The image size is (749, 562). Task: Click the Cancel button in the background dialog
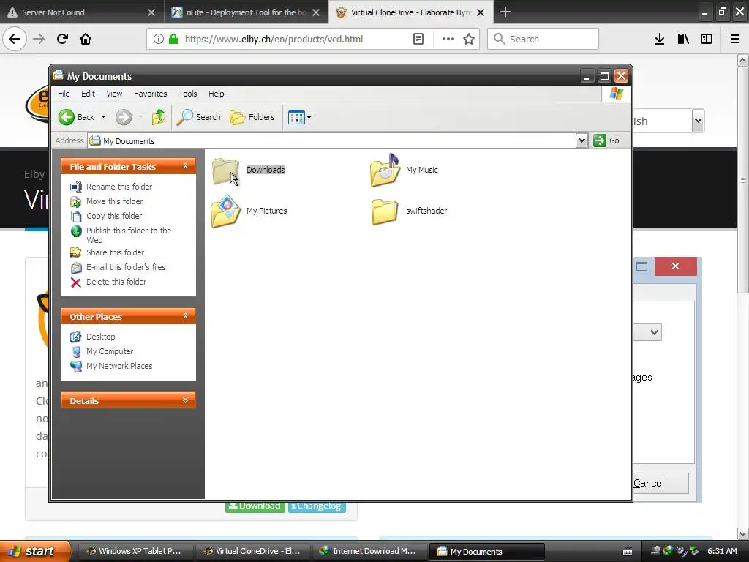[660, 483]
